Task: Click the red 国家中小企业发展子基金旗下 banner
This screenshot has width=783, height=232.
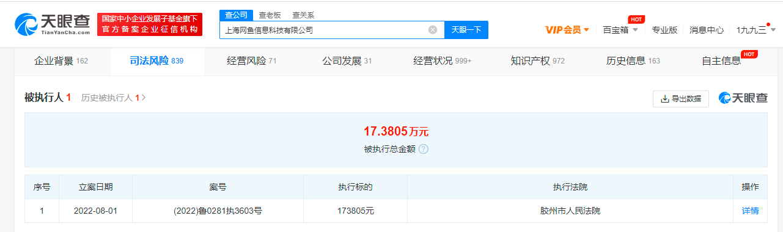Action: (150, 24)
